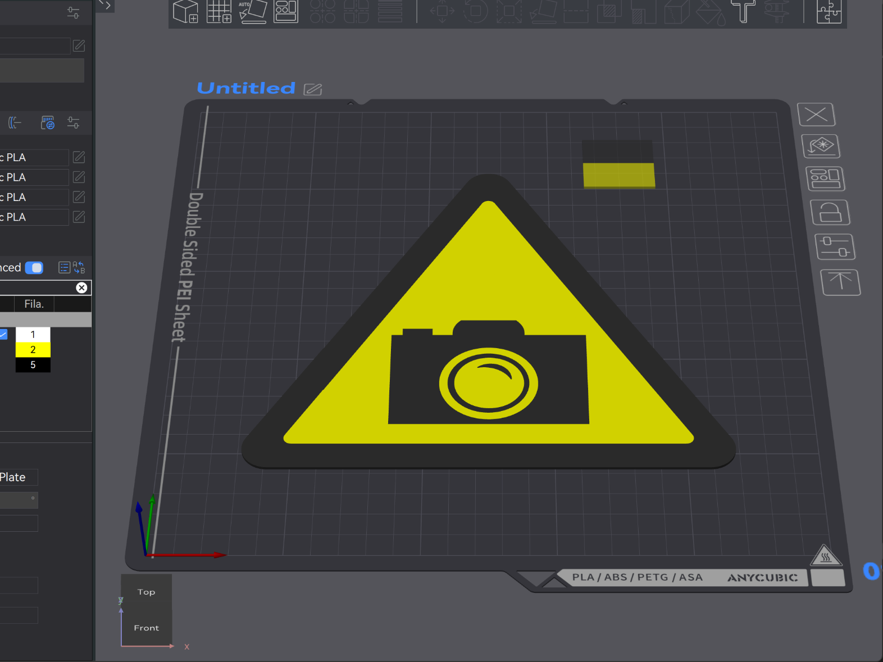Select the caliper measure tool
Image resolution: width=883 pixels, height=662 pixels.
[x=777, y=11]
